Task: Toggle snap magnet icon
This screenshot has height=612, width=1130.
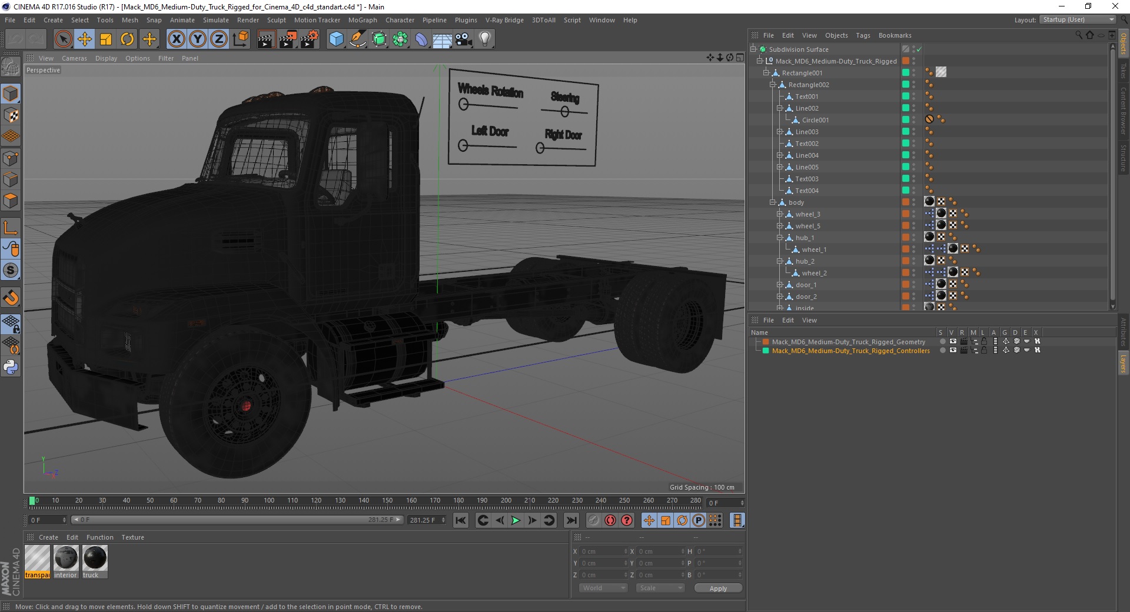Action: coord(11,298)
